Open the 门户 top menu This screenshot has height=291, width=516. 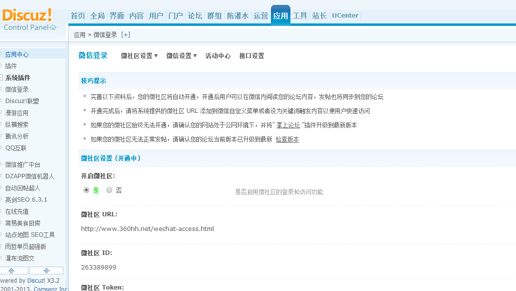click(x=175, y=16)
